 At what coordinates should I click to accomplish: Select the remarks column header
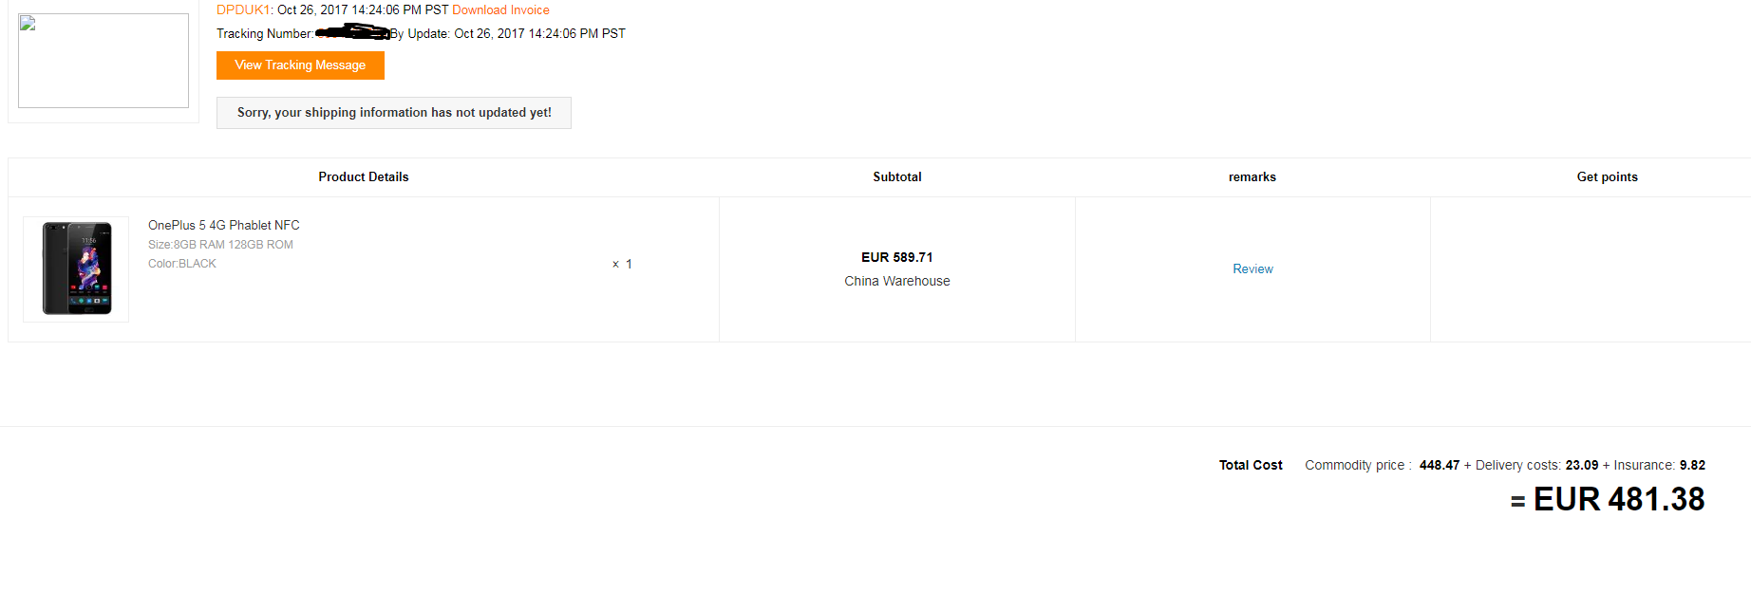pyautogui.click(x=1252, y=177)
